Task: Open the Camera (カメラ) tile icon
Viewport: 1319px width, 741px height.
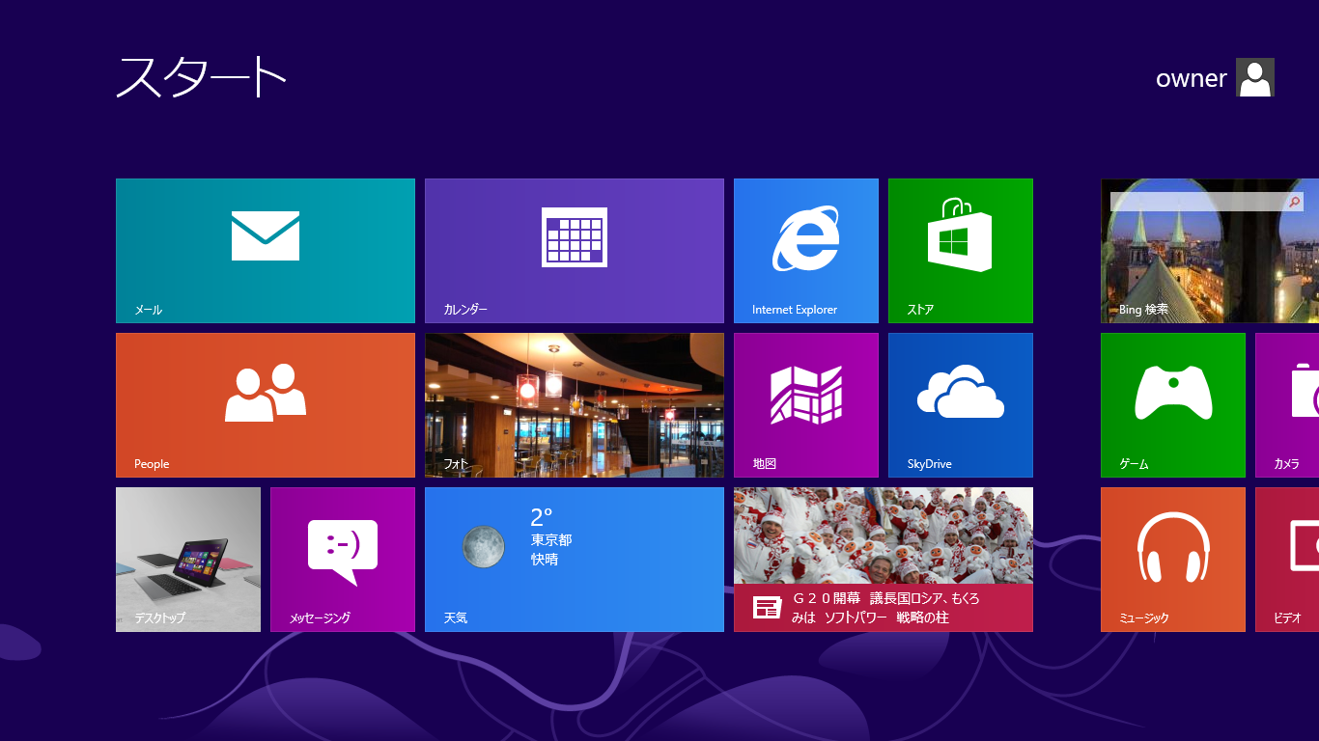Action: pyautogui.click(x=1305, y=391)
